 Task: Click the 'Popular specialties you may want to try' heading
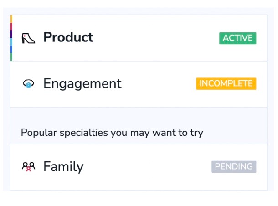[x=112, y=133]
